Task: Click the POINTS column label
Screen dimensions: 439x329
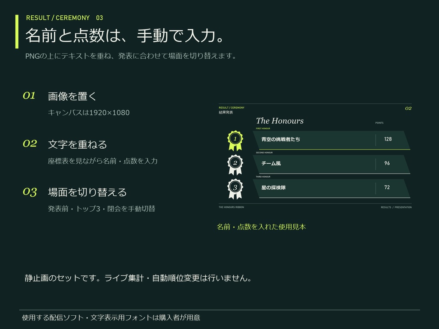Action: point(379,123)
